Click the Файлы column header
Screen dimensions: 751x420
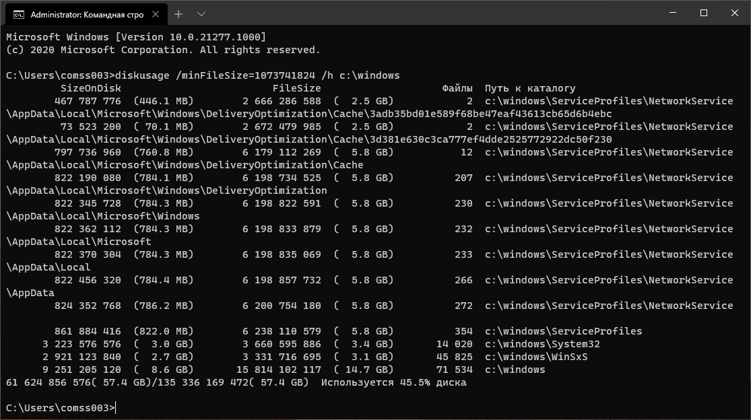(x=457, y=88)
